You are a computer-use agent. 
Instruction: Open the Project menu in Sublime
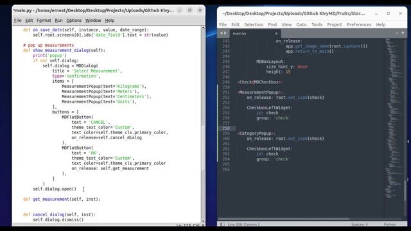[x=335, y=24]
